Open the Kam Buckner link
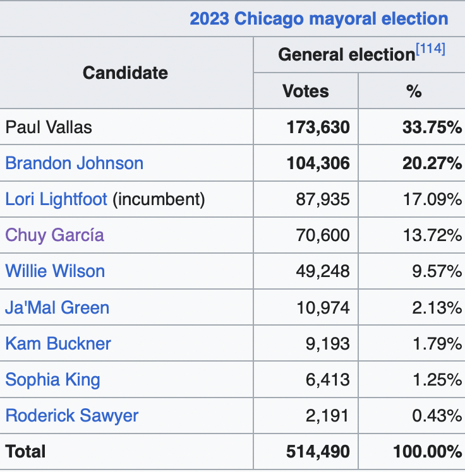 (x=58, y=343)
